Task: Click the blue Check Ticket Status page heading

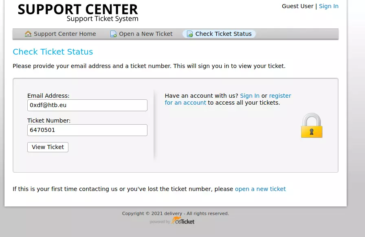Action: [53, 52]
